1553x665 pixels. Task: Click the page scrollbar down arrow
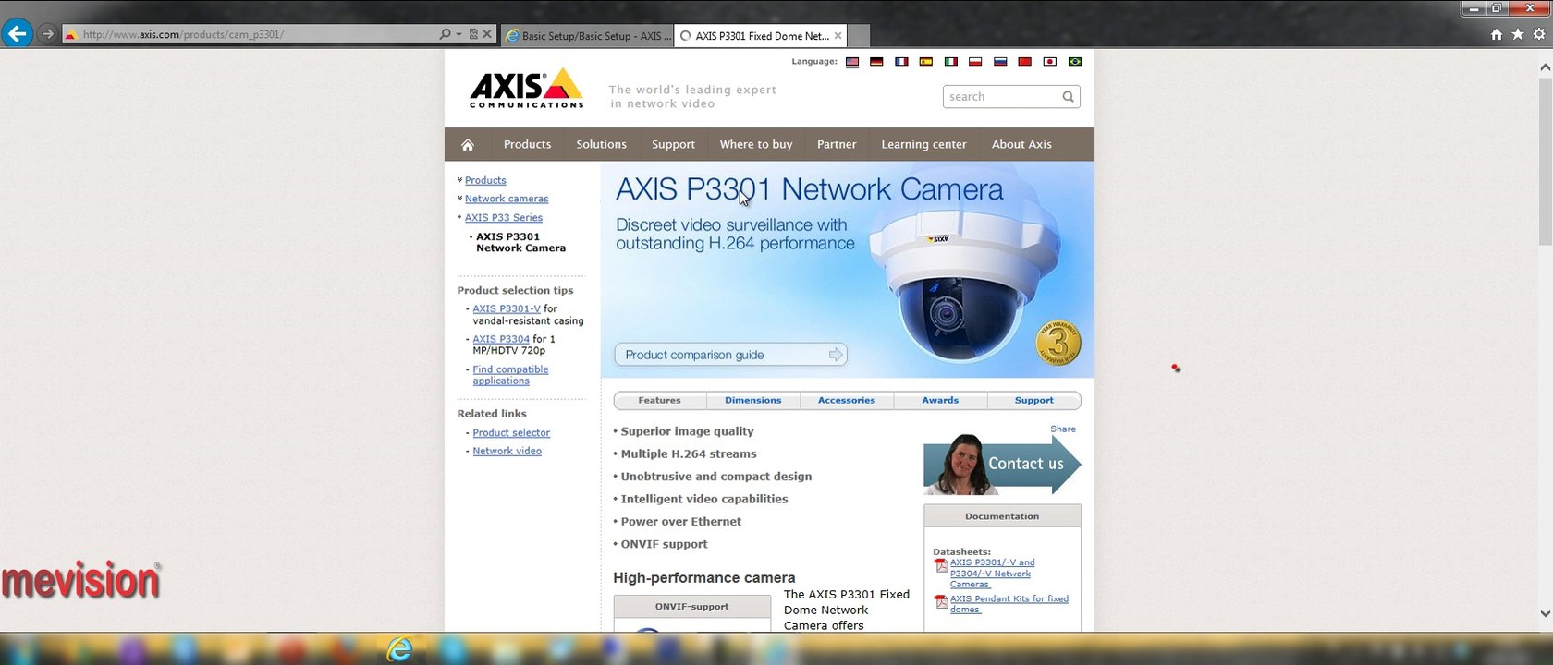point(1545,613)
